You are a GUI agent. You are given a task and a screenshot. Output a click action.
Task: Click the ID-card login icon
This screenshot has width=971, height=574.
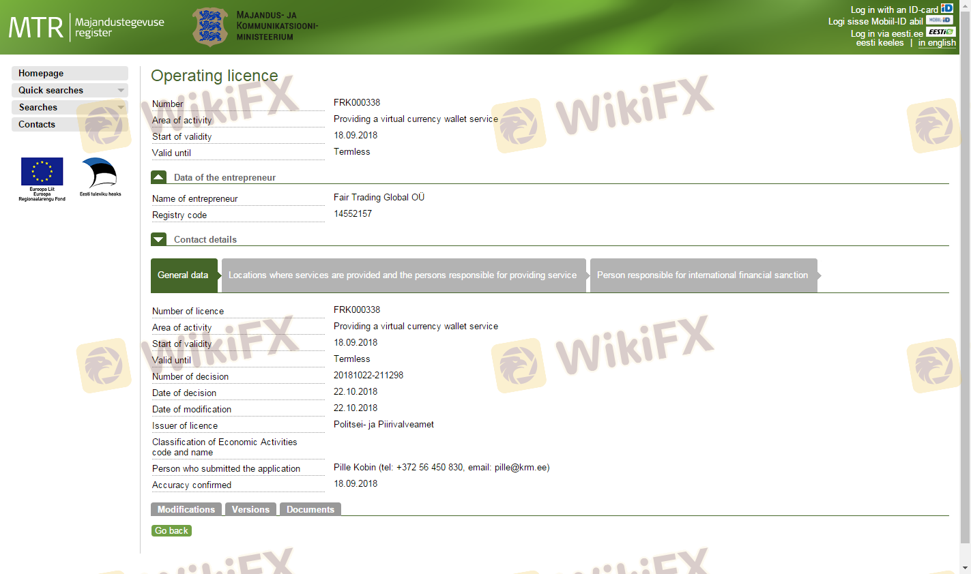pyautogui.click(x=946, y=8)
